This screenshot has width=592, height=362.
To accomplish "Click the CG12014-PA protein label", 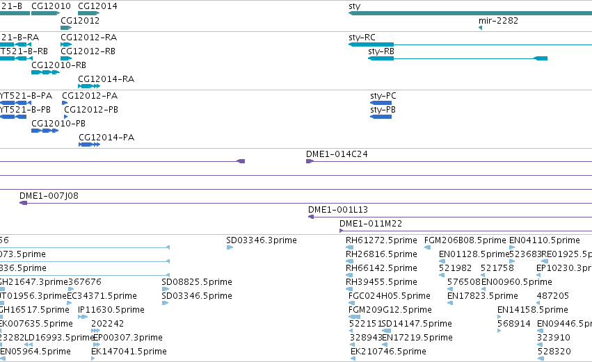I will 106,138.
